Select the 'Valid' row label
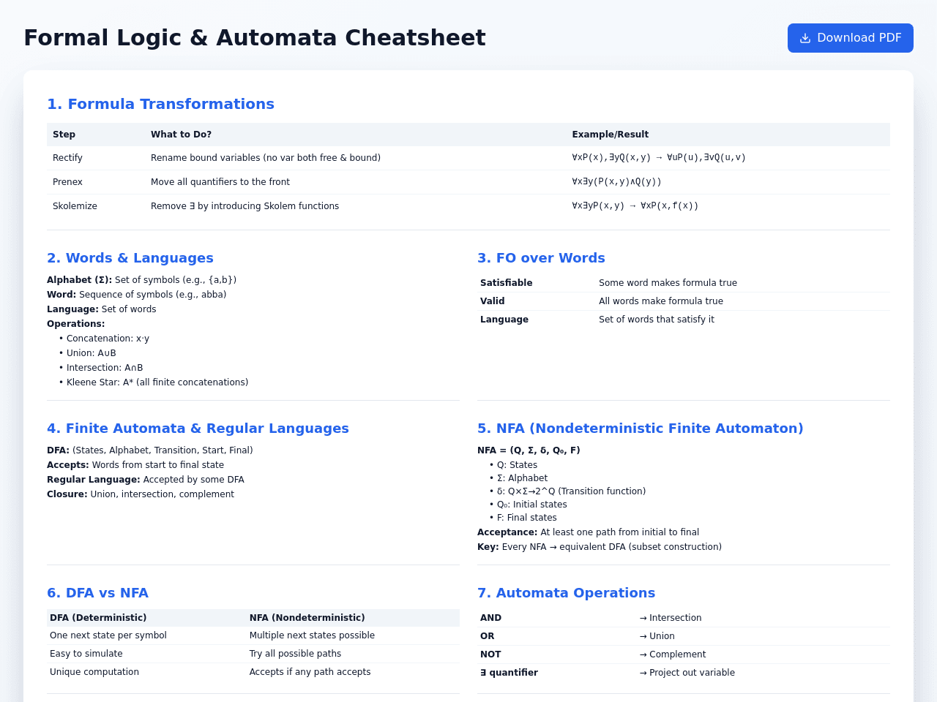Image resolution: width=937 pixels, height=702 pixels. pyautogui.click(x=492, y=301)
